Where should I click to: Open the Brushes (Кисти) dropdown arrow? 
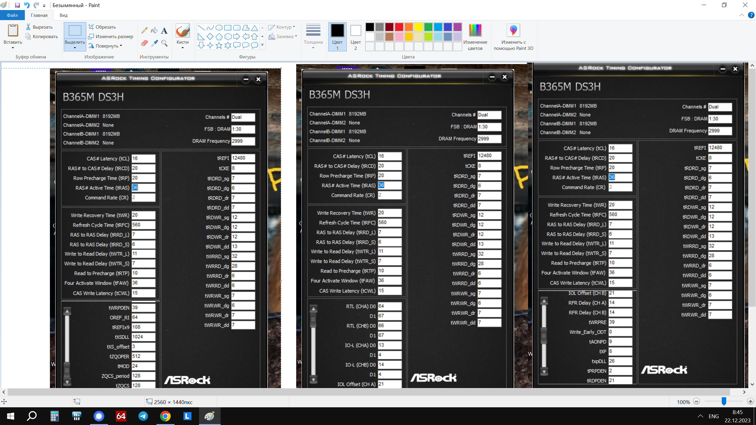click(183, 48)
